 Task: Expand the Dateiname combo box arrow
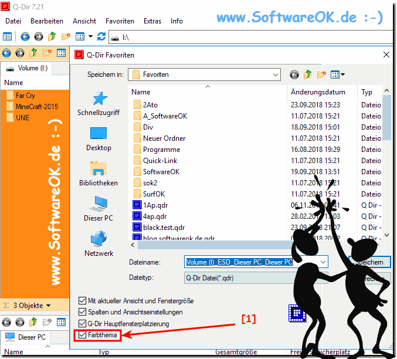click(323, 262)
